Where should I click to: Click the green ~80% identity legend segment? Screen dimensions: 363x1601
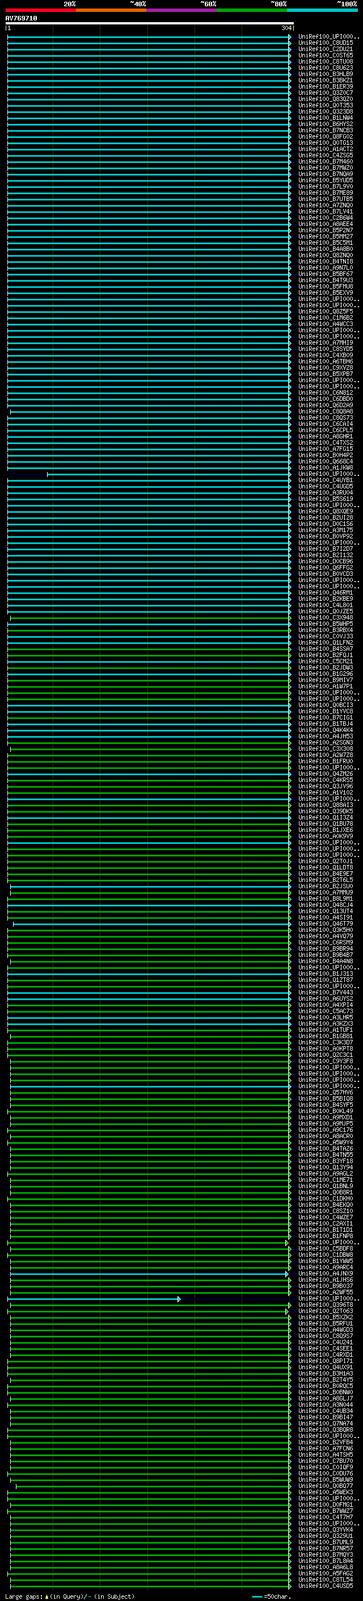(x=251, y=10)
